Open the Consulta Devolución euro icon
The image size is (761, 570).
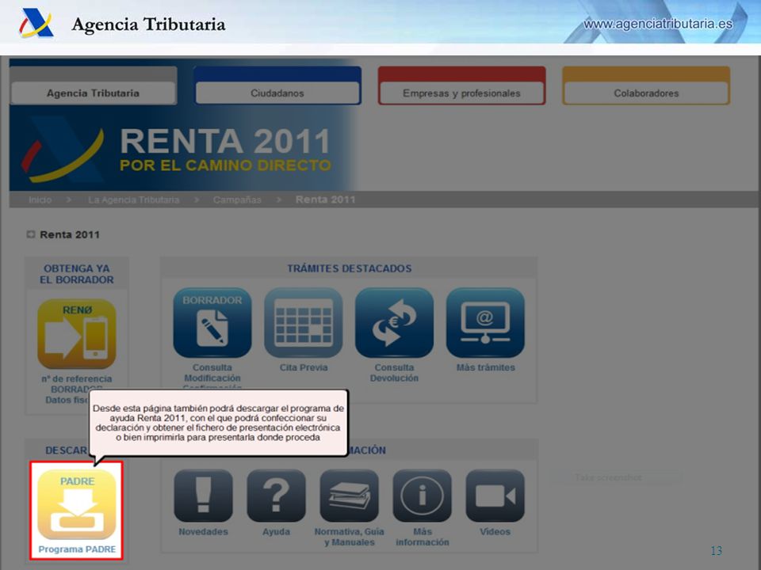(x=394, y=322)
